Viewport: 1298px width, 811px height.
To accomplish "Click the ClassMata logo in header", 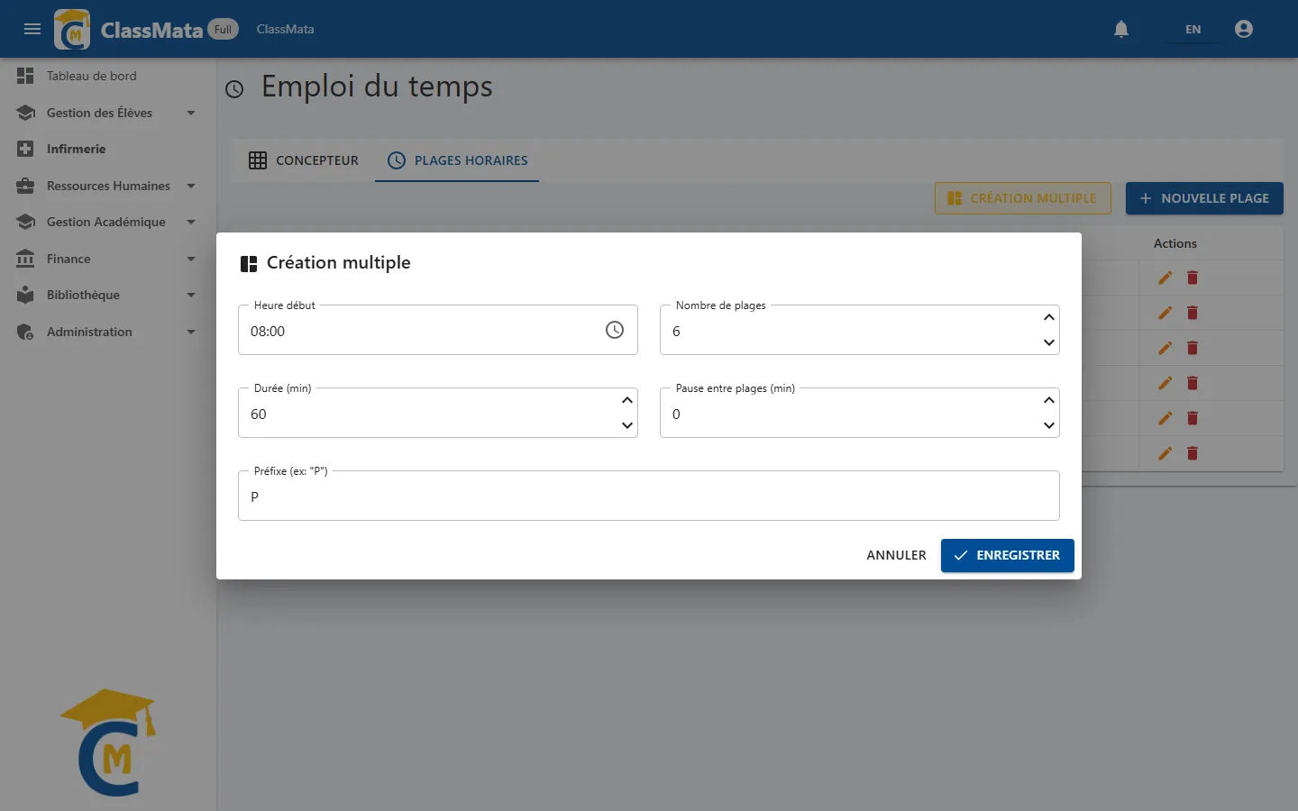I will click(72, 30).
